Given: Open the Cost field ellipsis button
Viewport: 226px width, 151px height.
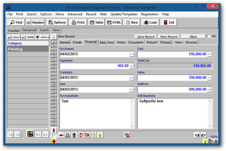Looking at the screenshot, I should tap(210, 54).
